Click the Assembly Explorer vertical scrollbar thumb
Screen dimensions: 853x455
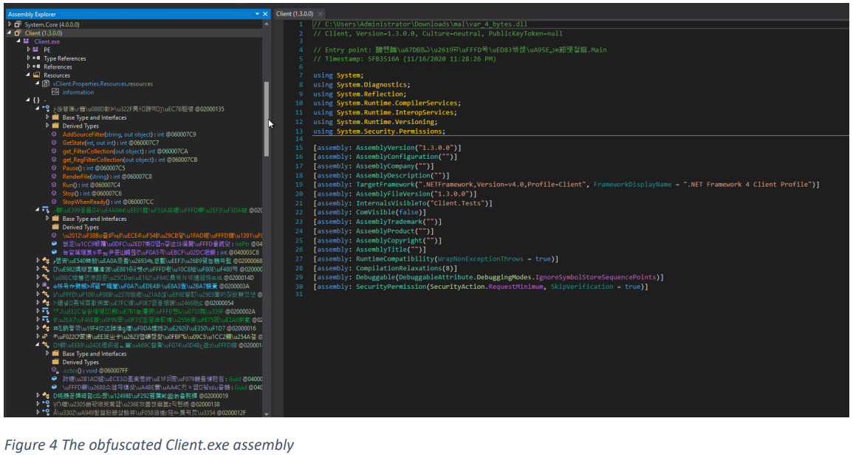point(266,119)
